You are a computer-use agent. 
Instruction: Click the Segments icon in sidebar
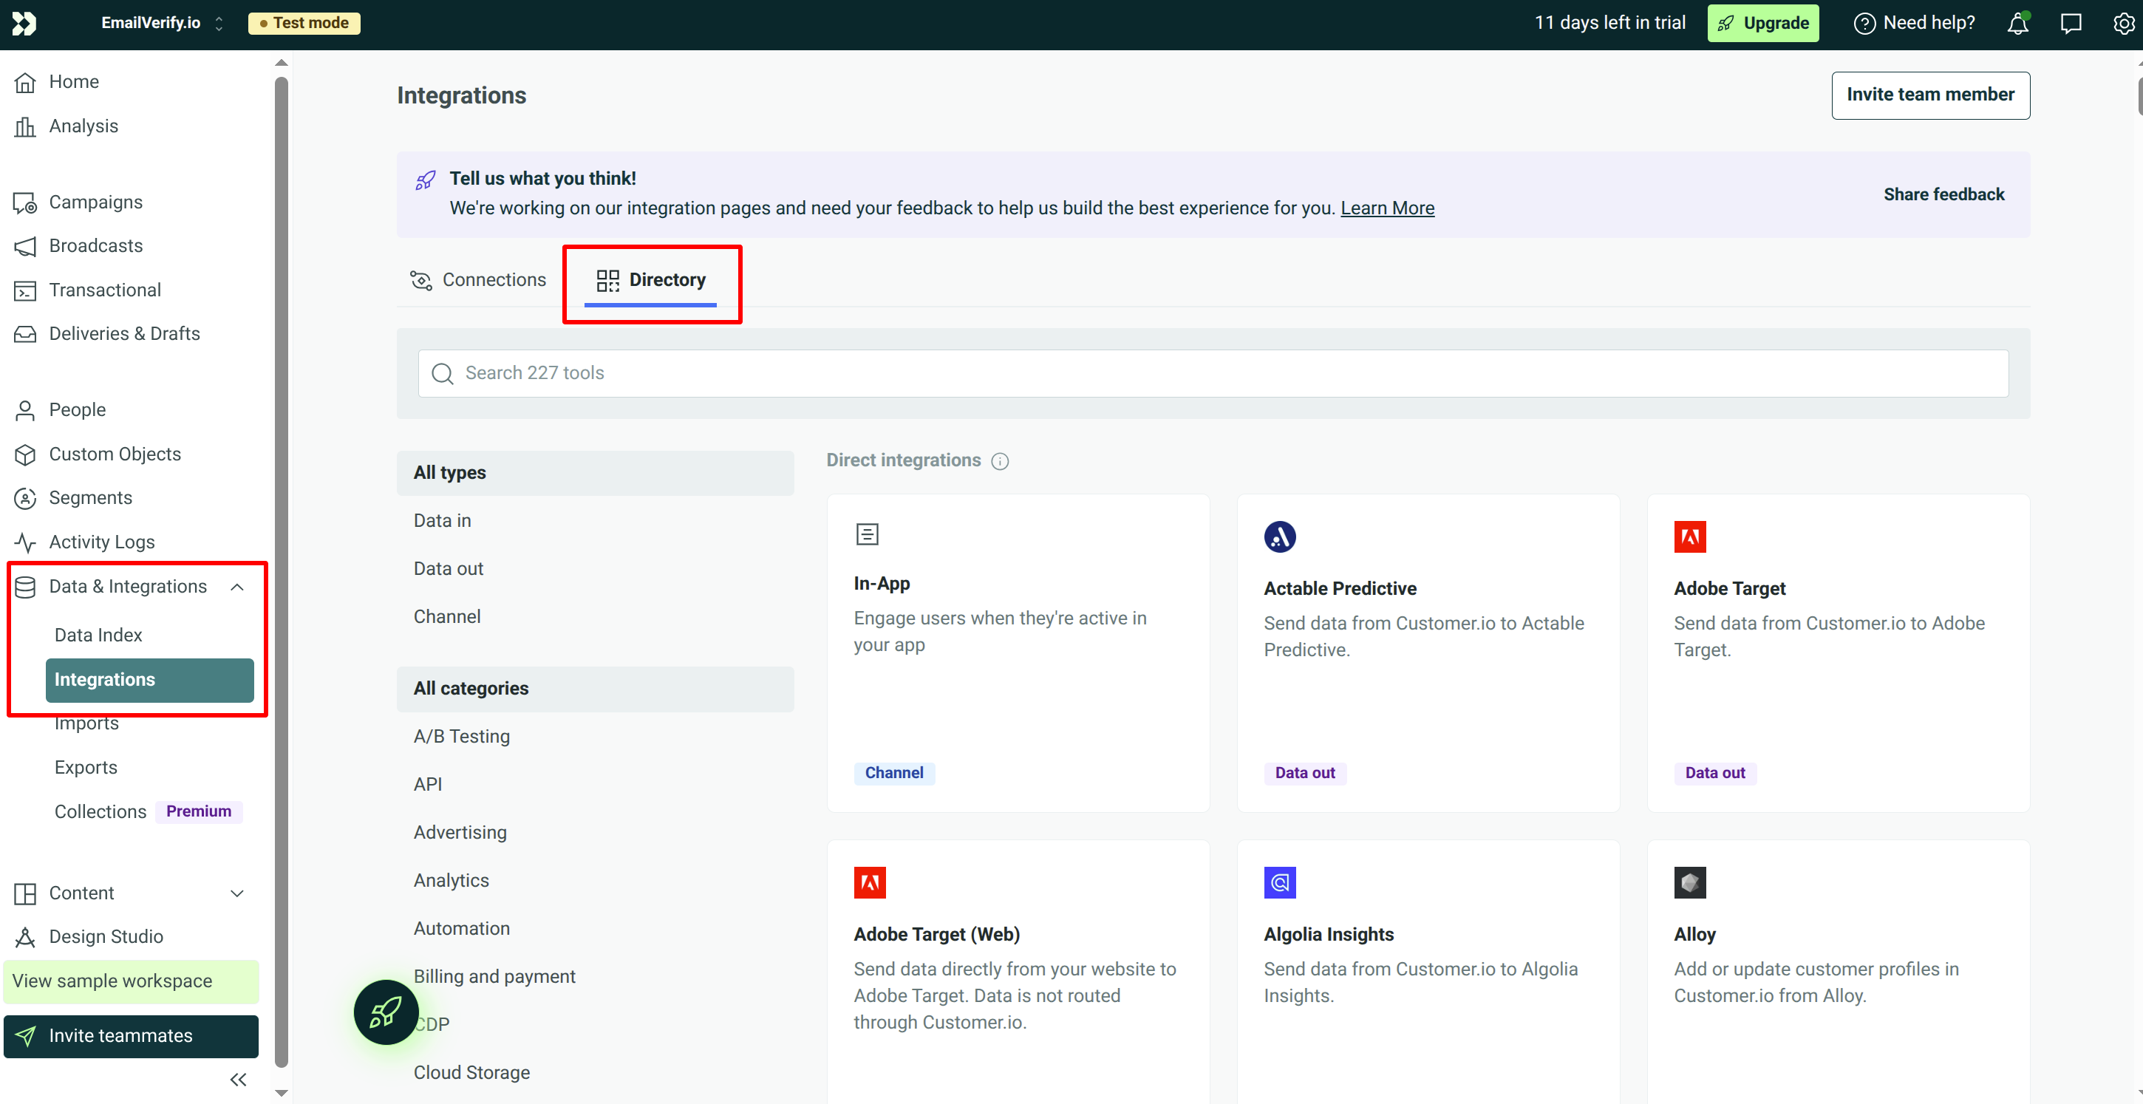(x=26, y=497)
